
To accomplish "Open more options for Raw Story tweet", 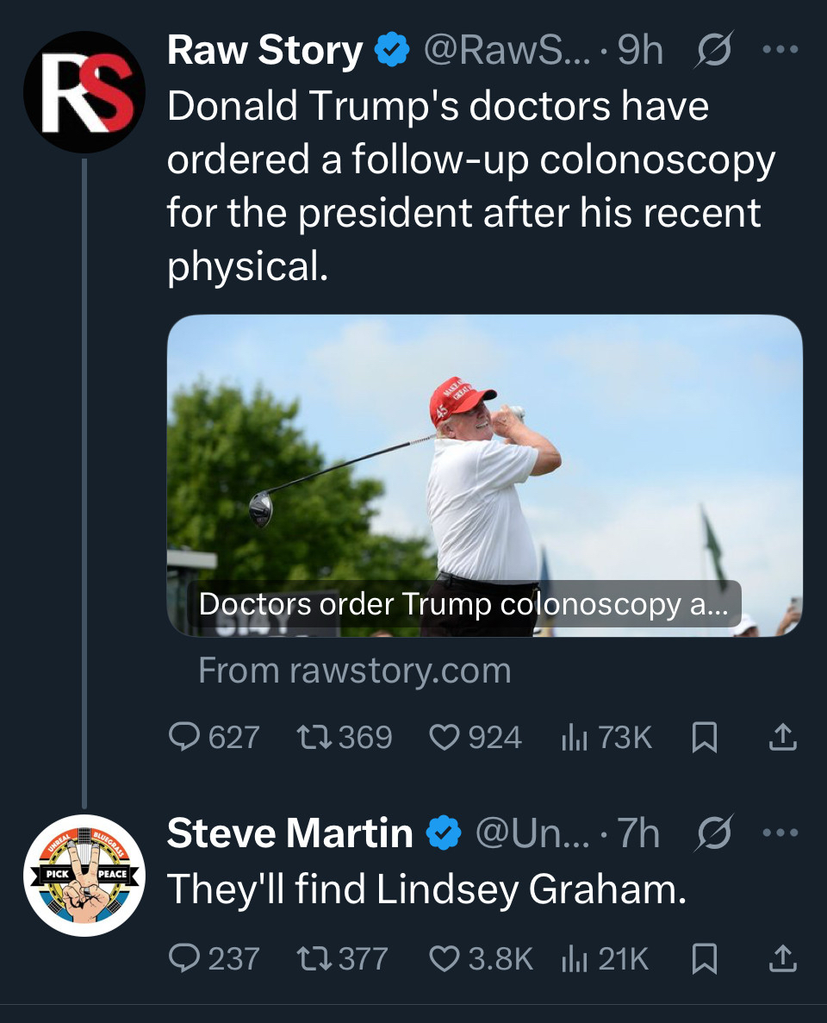I will click(x=781, y=51).
